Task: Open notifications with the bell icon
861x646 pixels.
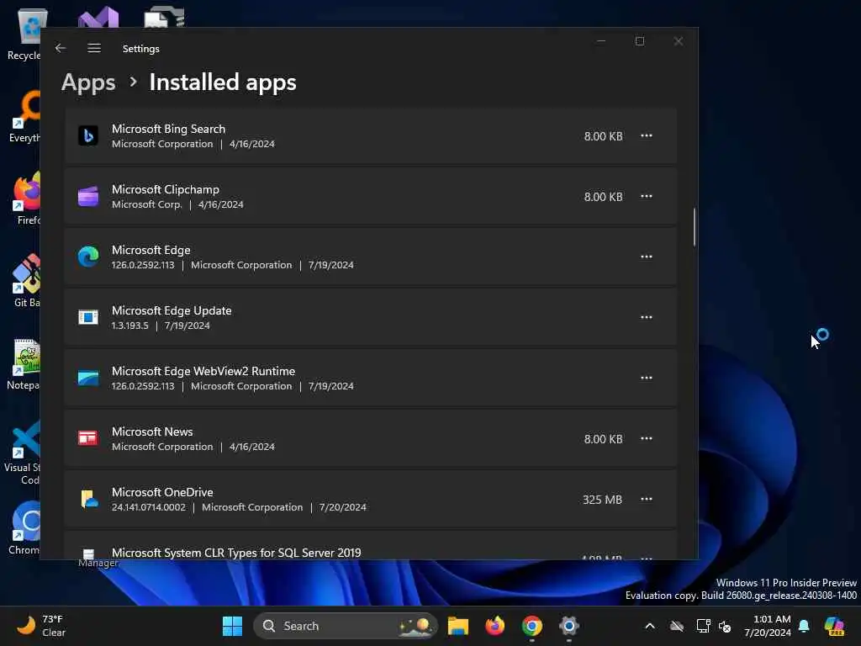Action: click(804, 626)
